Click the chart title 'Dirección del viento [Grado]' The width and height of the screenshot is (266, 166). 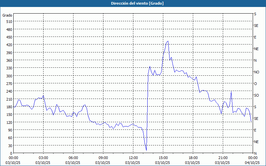[x=133, y=3]
